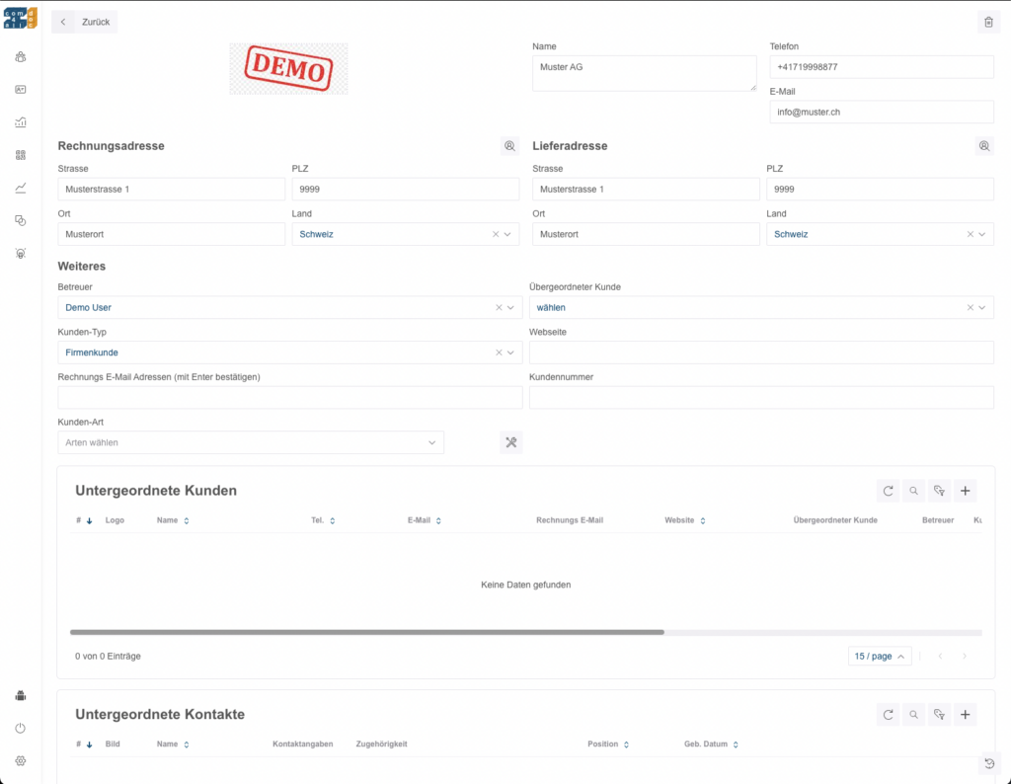Click the tools icon beside Kunden-Art
Screen dimensions: 1011x784
pos(510,442)
